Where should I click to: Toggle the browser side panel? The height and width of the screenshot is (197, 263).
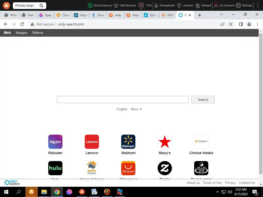tap(241, 24)
